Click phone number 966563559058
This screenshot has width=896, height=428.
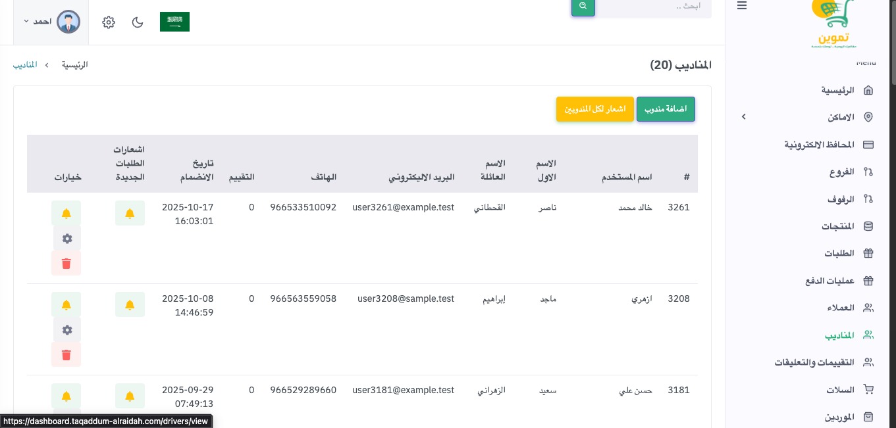pos(303,298)
